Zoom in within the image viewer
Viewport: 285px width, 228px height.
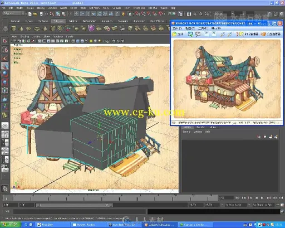pyautogui.click(x=222, y=34)
